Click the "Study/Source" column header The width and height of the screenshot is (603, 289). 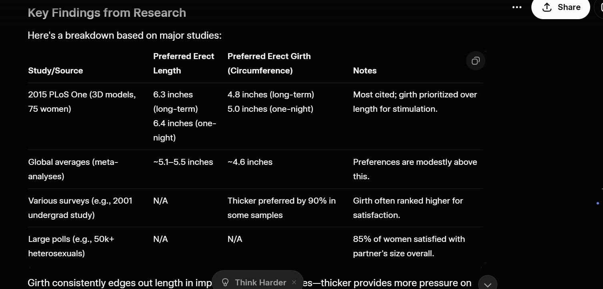(56, 71)
